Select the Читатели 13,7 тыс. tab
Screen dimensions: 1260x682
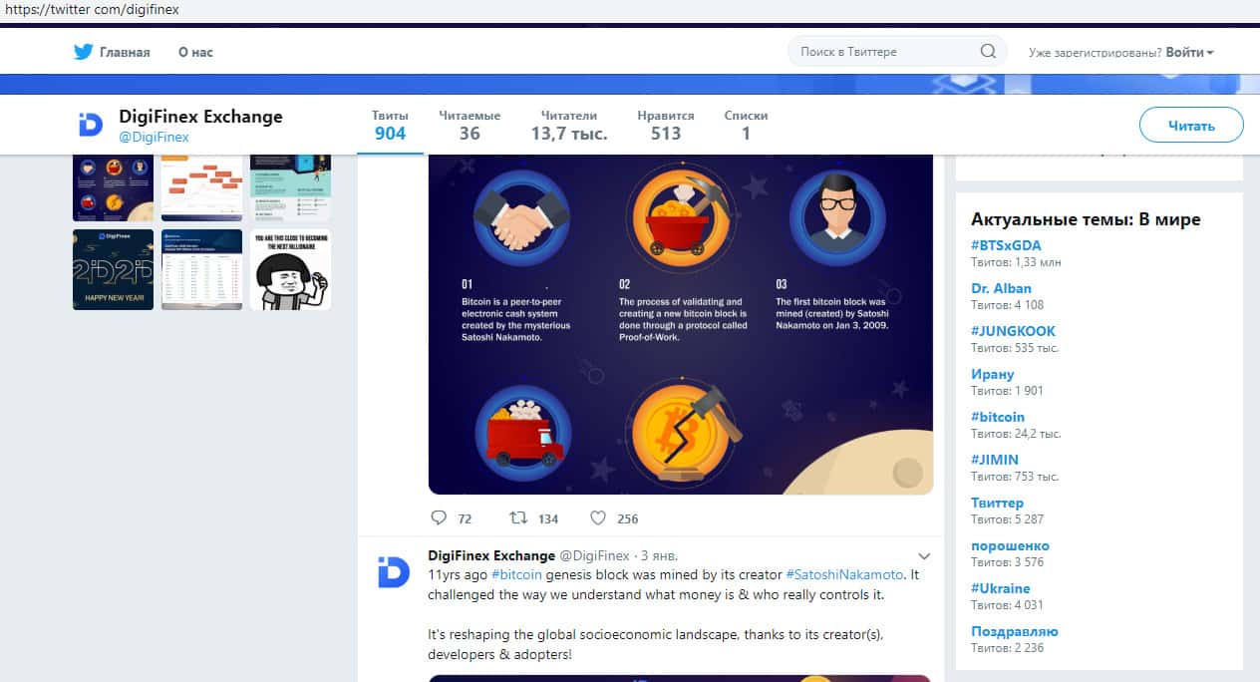click(569, 125)
